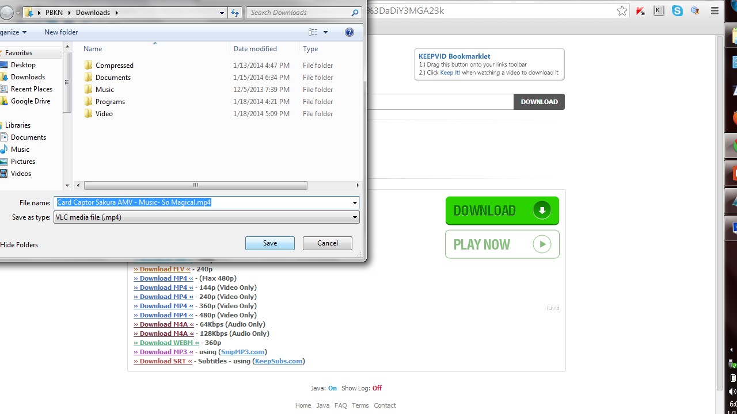Open the File name history dropdown
The image size is (737, 414).
(x=355, y=202)
